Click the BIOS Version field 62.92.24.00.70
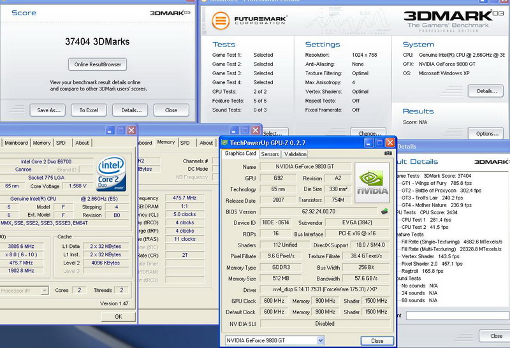Screen dimensions: 510x348 [x=319, y=212]
